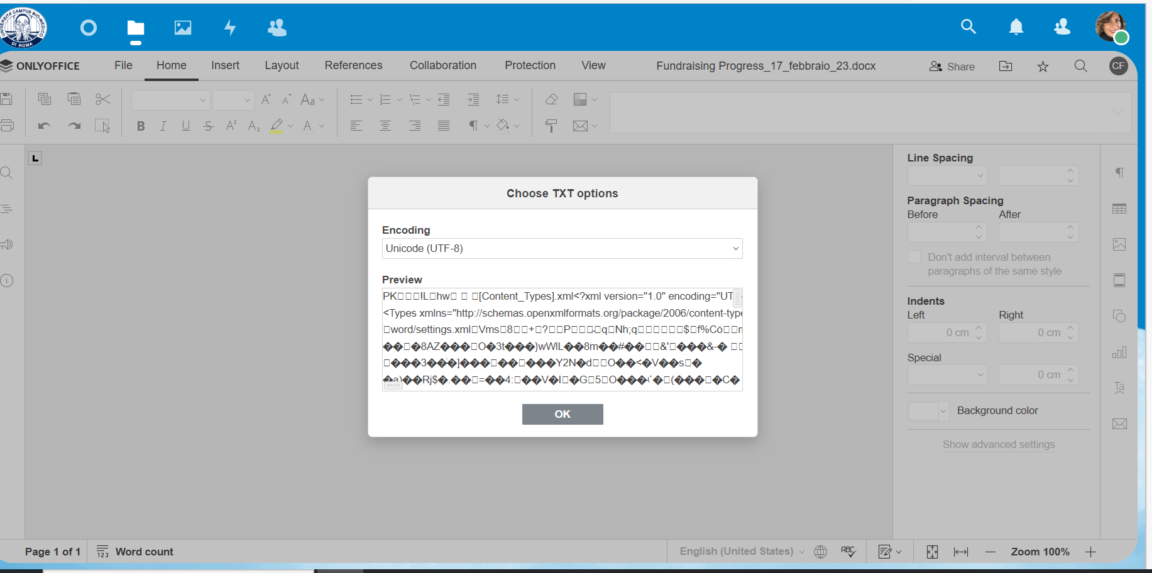
Task: Toggle Subscript formatting
Action: pos(254,126)
